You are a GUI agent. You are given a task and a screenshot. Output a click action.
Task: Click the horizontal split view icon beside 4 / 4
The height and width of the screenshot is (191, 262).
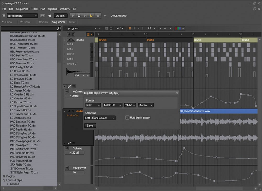click(x=111, y=28)
